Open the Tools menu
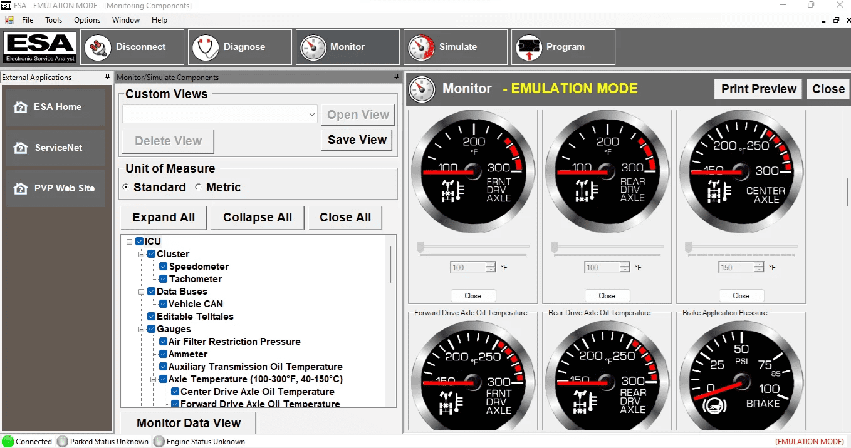The width and height of the screenshot is (851, 448). pyautogui.click(x=53, y=19)
